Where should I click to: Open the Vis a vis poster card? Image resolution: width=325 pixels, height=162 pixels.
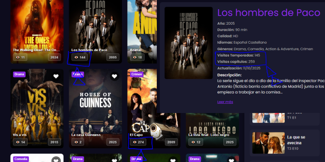coord(37,108)
